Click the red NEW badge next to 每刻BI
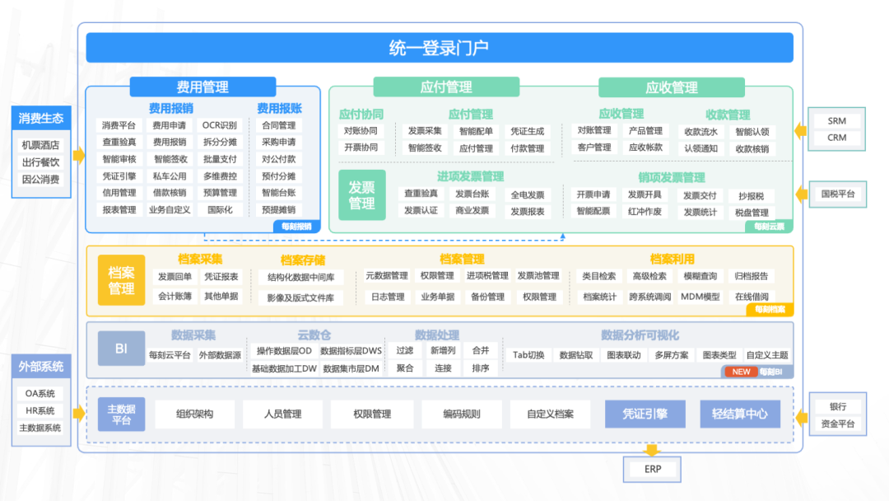The height and width of the screenshot is (501, 889). 739,371
